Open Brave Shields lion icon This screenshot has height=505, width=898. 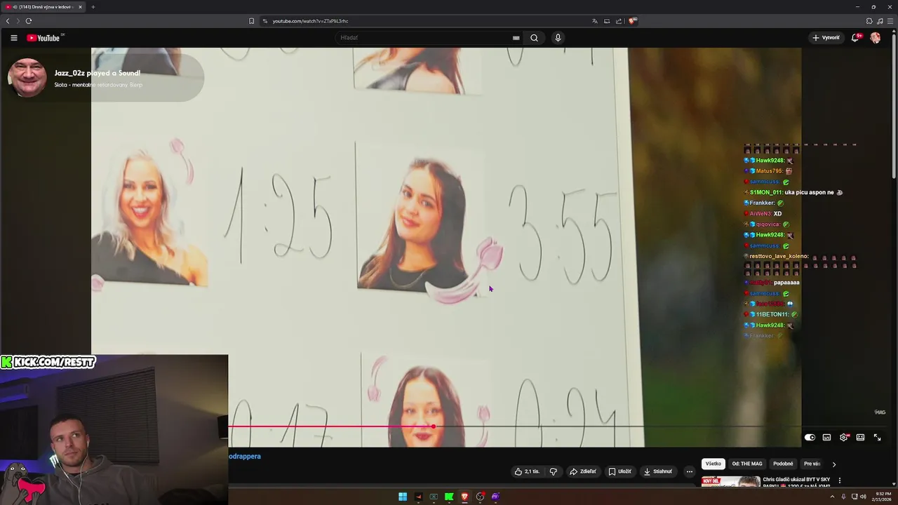click(632, 21)
